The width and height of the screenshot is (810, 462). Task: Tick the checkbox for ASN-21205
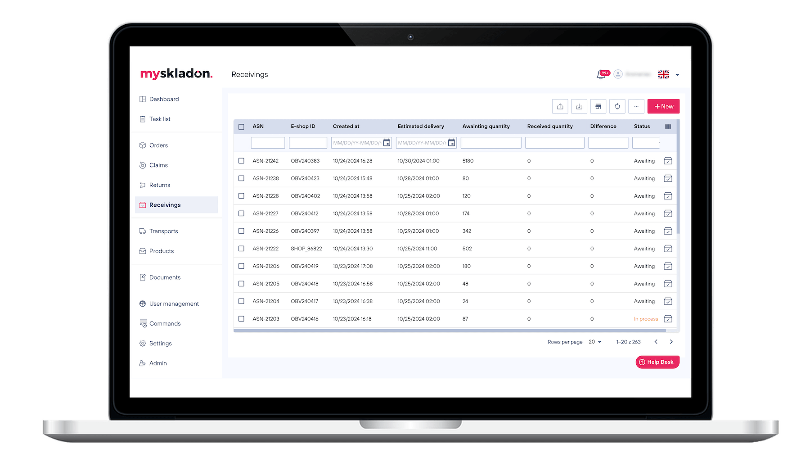241,284
